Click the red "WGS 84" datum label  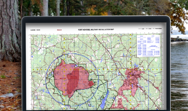pos(59,30)
